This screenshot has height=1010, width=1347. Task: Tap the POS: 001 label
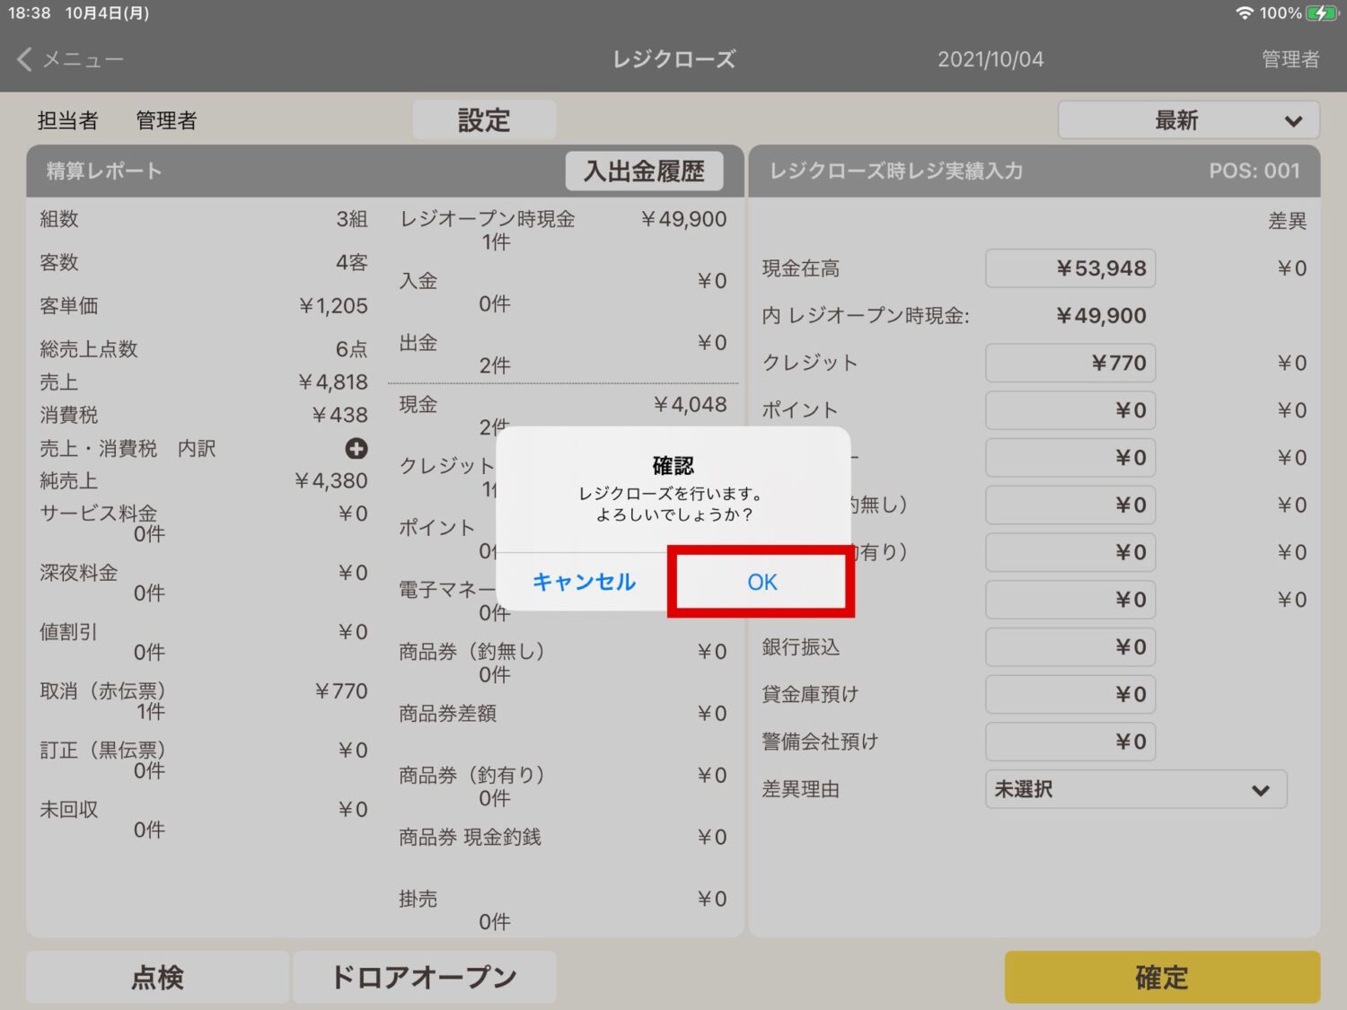pyautogui.click(x=1254, y=171)
